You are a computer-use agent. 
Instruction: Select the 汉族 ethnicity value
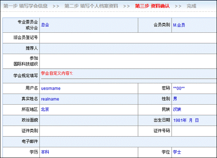[x=177, y=109]
